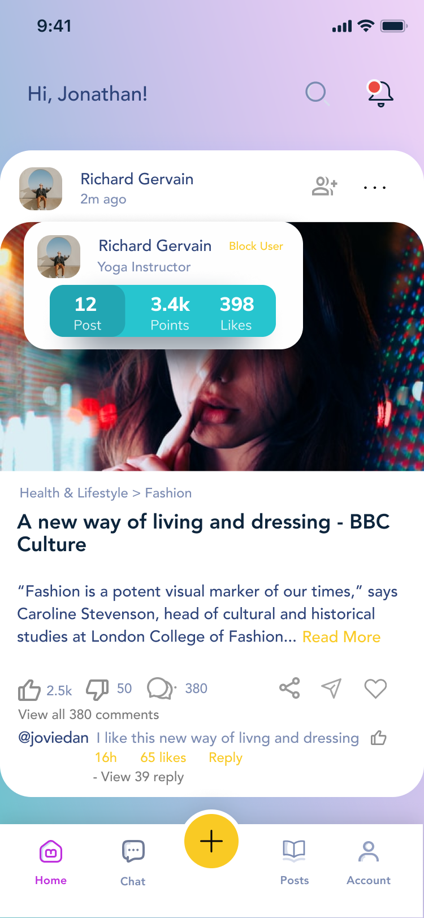Like the comment by @joviedan
Viewport: 424px width, 918px height.
click(378, 738)
